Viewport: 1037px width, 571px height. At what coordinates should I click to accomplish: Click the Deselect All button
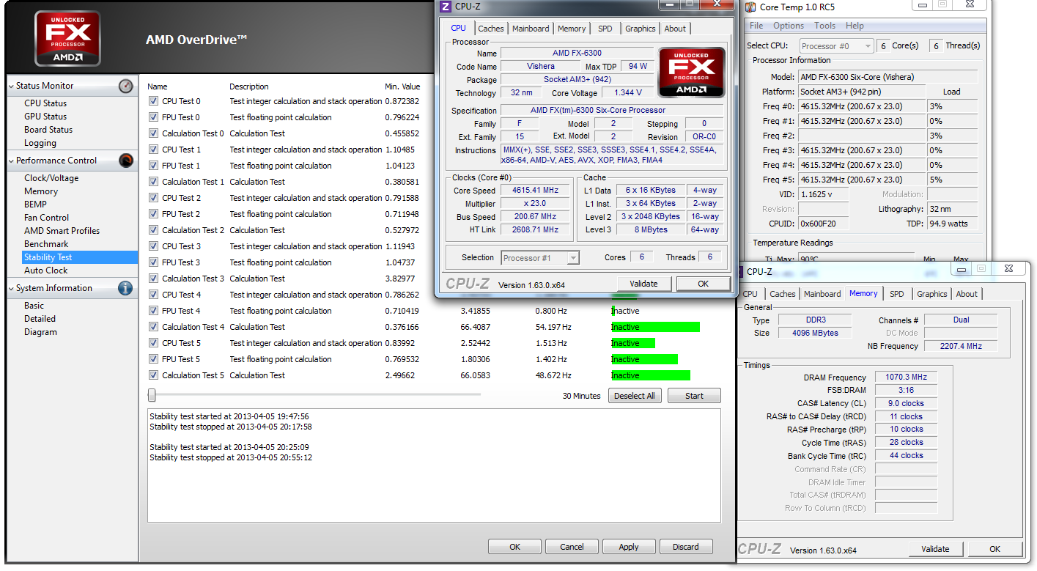pos(635,396)
